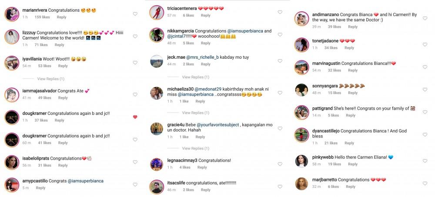
Task: Like andimanzano's comment heart icon
Action: pos(425,18)
